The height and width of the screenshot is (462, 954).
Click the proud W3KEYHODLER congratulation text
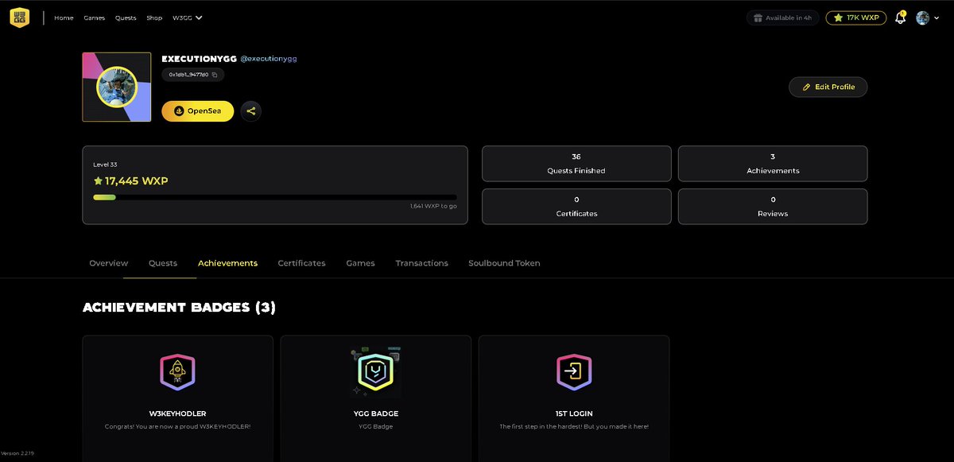tap(177, 427)
